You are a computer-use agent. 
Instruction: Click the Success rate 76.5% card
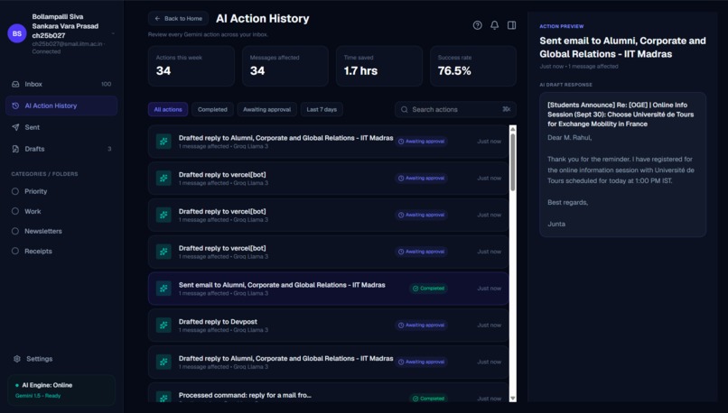[473, 66]
